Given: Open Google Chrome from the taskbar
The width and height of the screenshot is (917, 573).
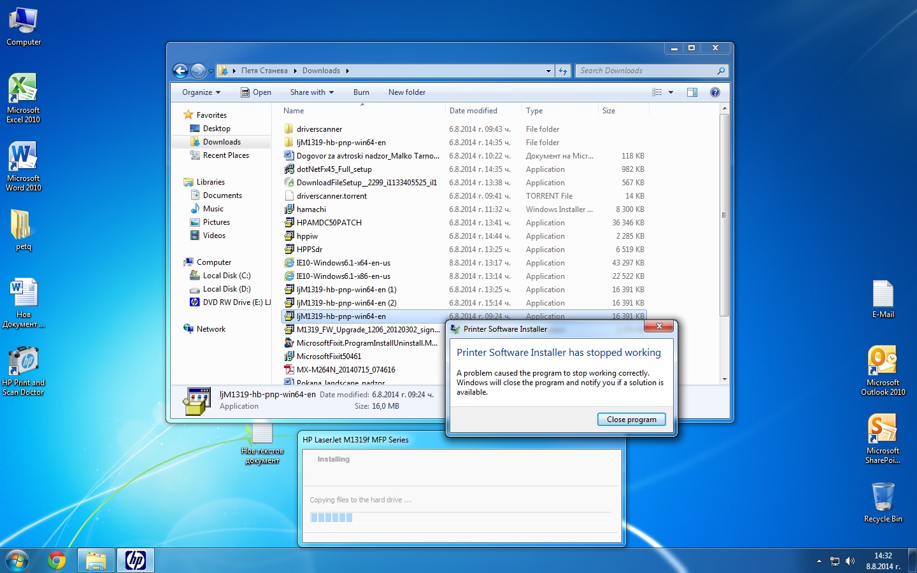Looking at the screenshot, I should 57,560.
